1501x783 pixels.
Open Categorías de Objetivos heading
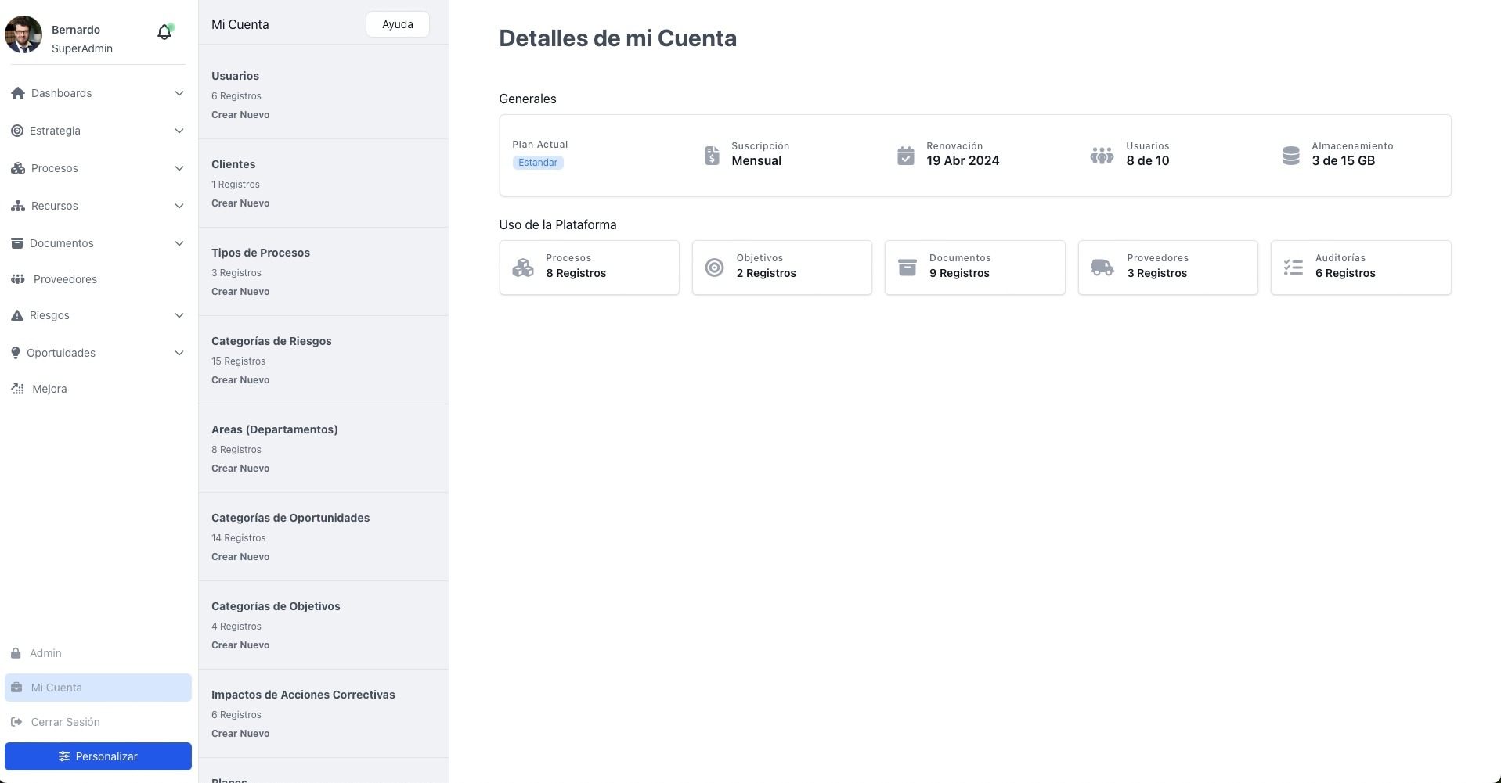click(x=276, y=606)
